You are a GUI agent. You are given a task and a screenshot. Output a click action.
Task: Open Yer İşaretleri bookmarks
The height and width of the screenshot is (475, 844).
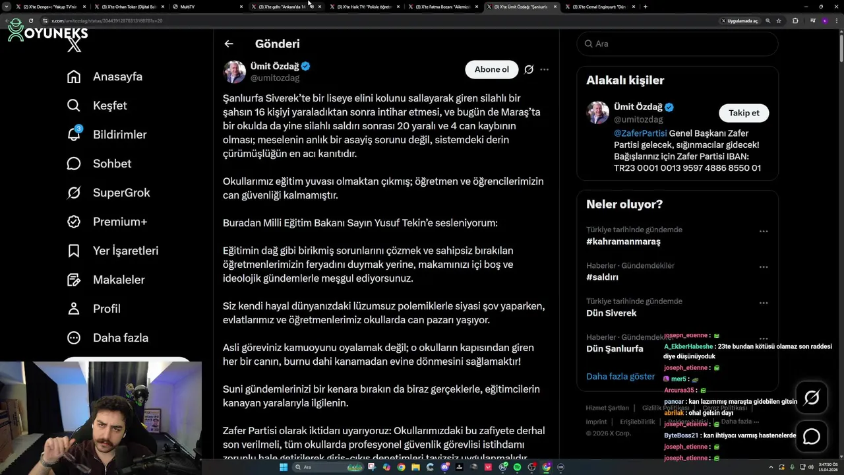click(113, 251)
